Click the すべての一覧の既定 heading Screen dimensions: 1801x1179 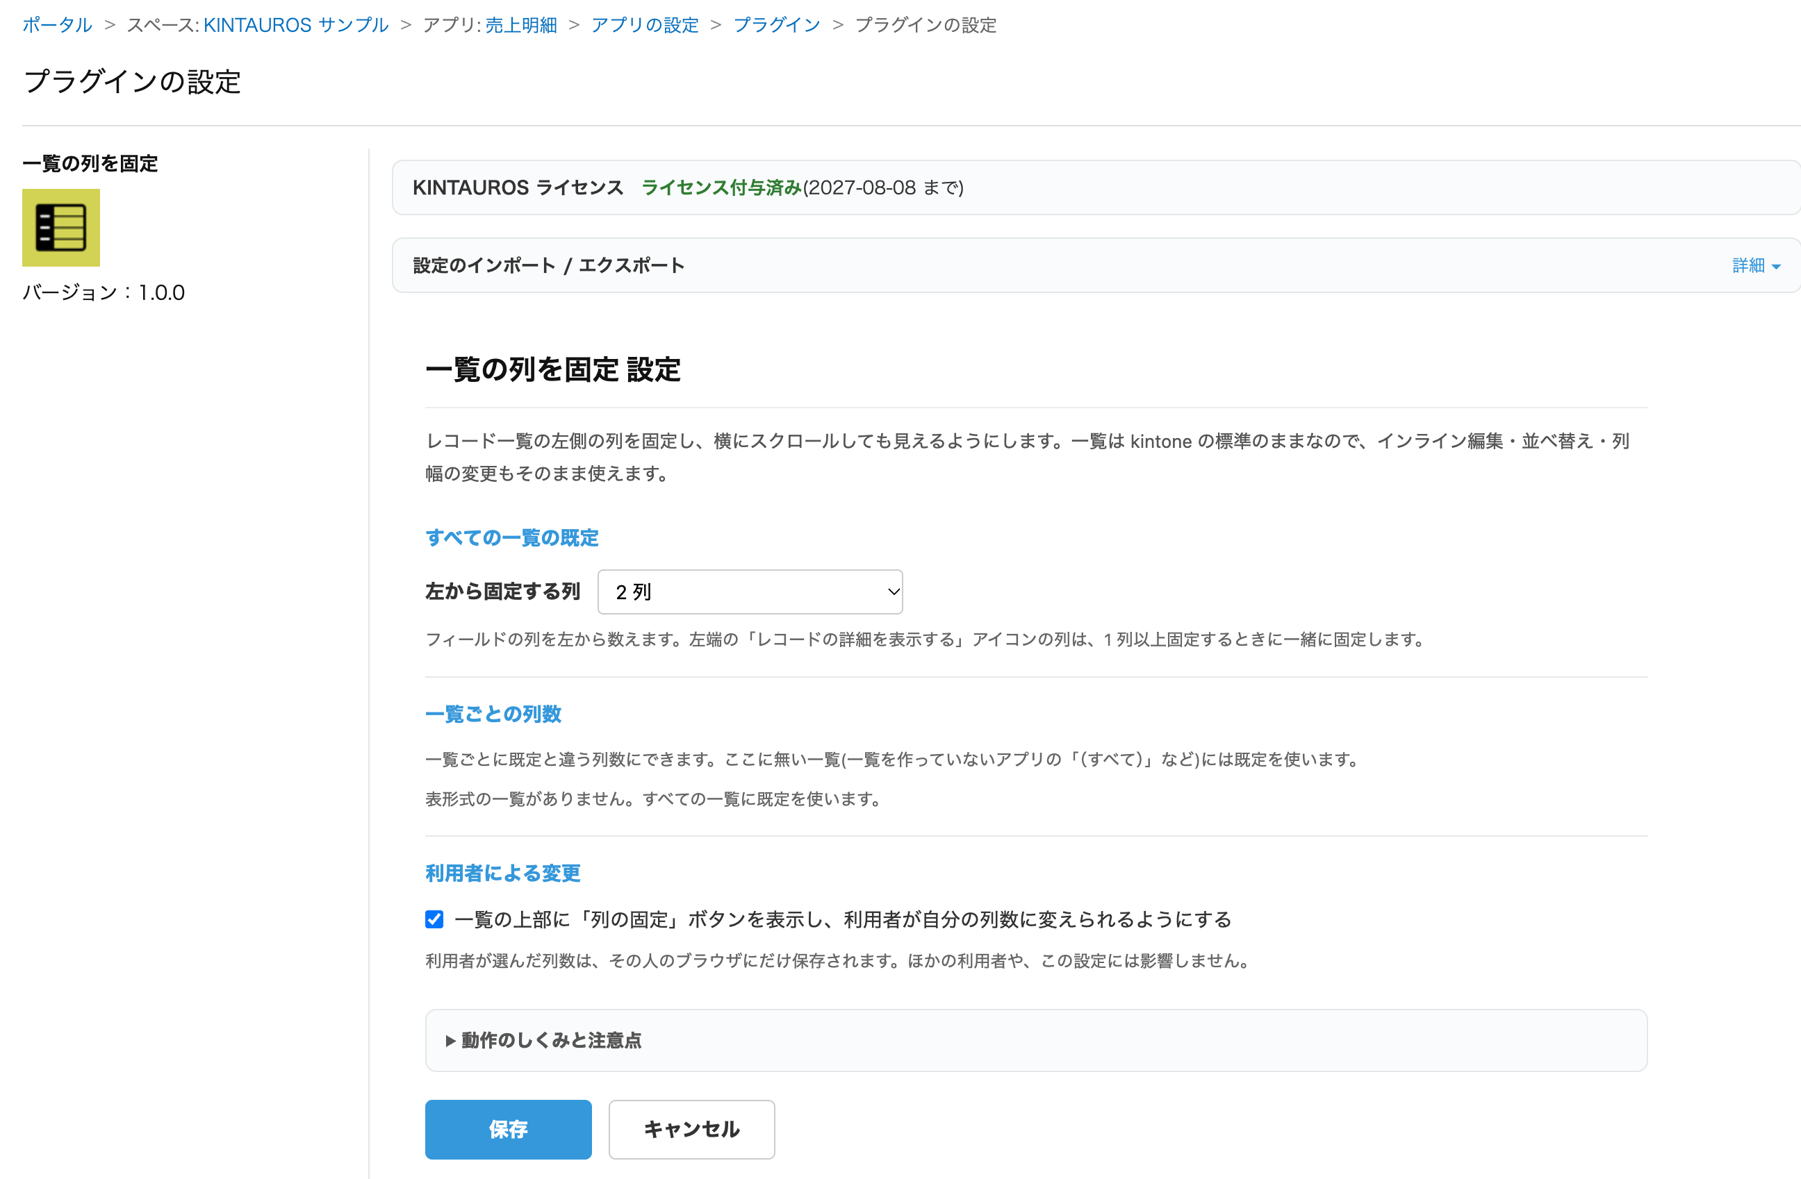tap(511, 537)
